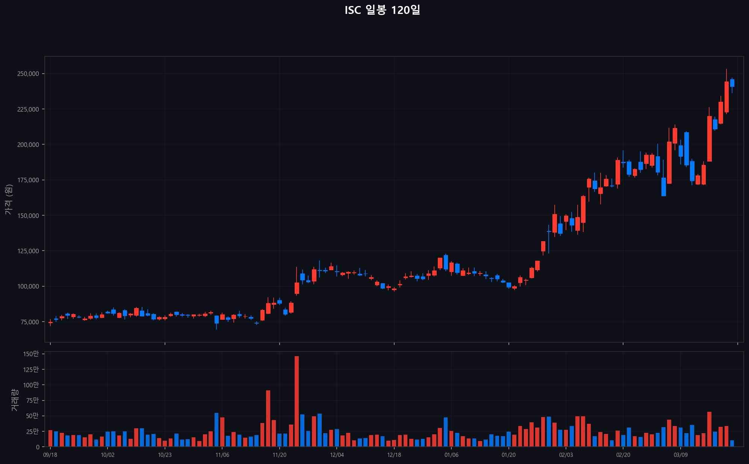749x464 pixels.
Task: Select the 10/23 date label
Action: point(165,455)
